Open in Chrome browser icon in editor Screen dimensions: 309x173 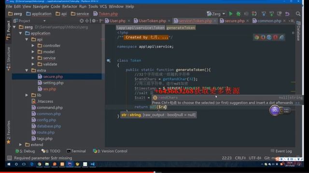coord(256,37)
